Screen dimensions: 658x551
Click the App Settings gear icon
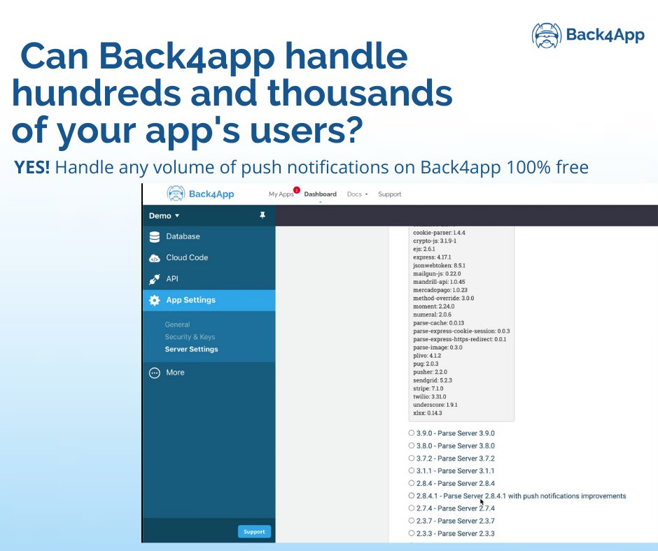click(x=155, y=300)
